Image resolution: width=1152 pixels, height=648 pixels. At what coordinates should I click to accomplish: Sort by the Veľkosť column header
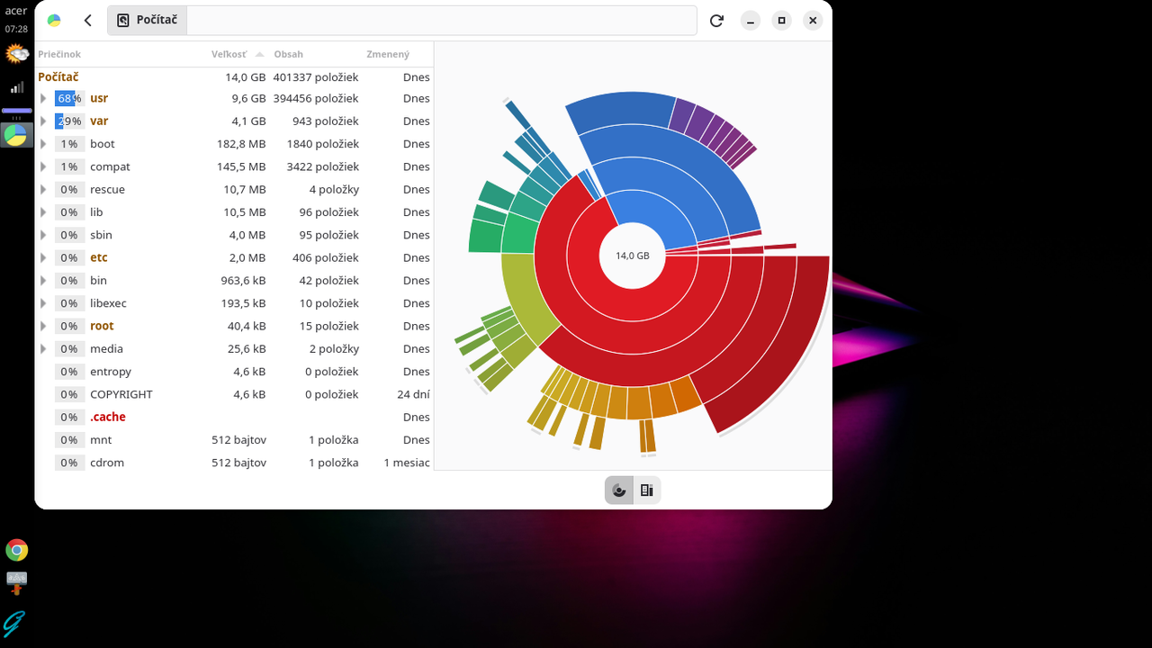[238, 54]
